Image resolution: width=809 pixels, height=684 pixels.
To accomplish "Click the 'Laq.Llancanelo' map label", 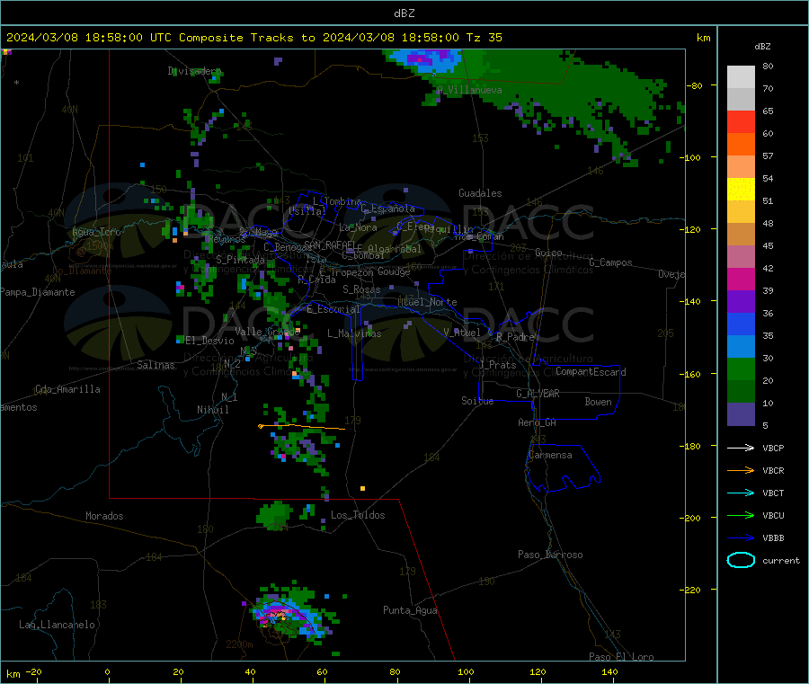I will pos(57,625).
